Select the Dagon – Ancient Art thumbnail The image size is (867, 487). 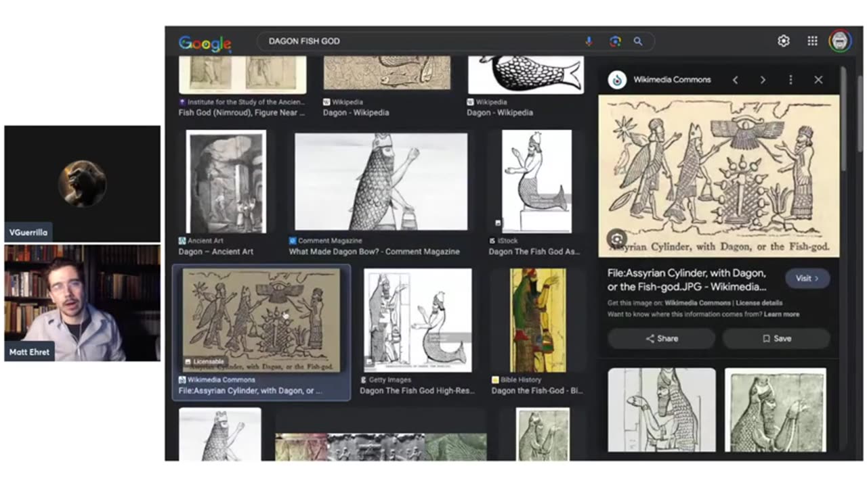click(226, 182)
